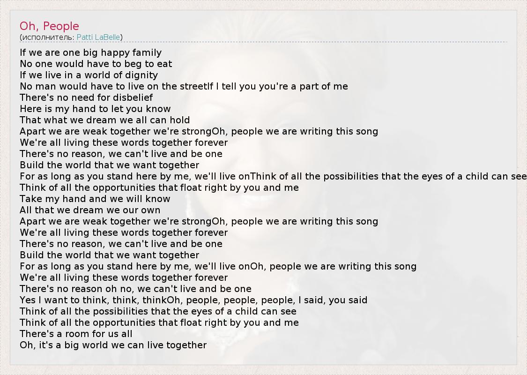Click the line containing 'we'll live onOh, people'
Viewport: 527px width, 375px height.
218,266
